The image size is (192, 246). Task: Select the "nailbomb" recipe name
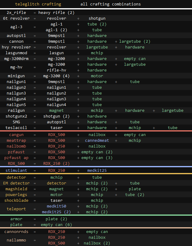click(16, 146)
